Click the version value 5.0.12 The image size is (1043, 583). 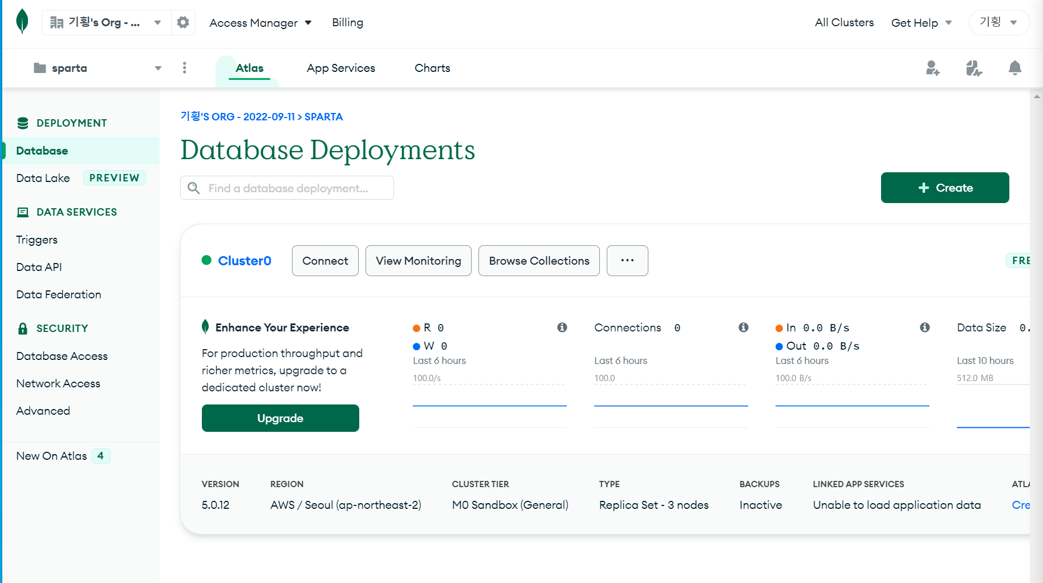[x=216, y=505]
